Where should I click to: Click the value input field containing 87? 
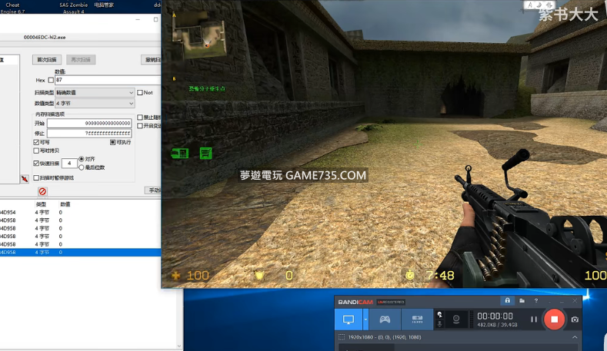click(108, 80)
